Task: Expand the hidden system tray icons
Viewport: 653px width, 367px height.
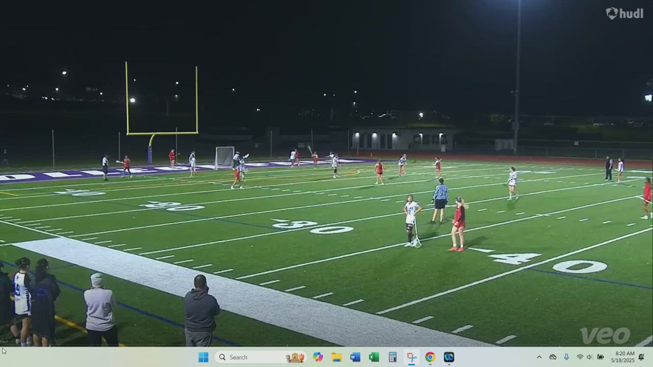Action: (x=539, y=357)
